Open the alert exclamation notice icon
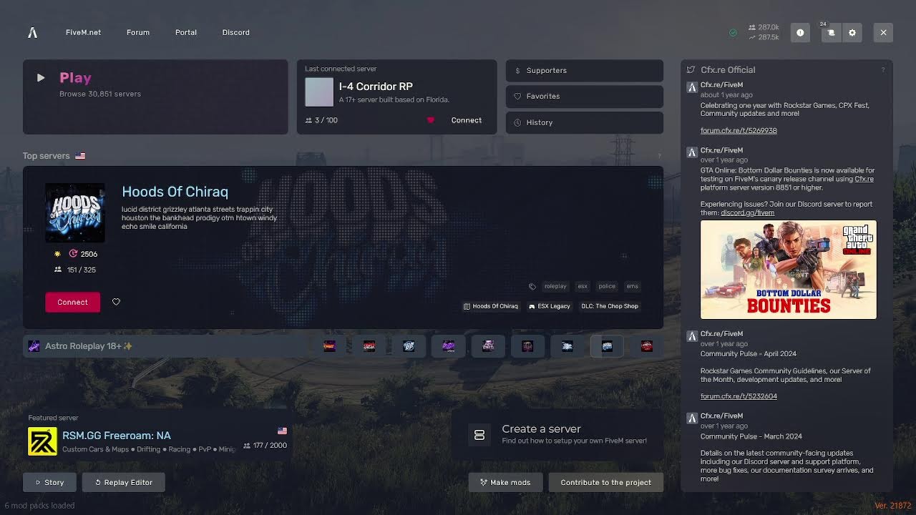This screenshot has height=515, width=916. 800,33
